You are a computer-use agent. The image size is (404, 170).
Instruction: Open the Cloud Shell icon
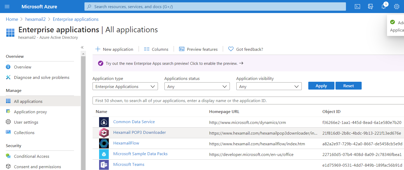tap(357, 7)
